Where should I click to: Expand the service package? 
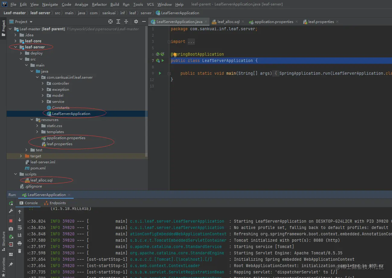(43, 102)
